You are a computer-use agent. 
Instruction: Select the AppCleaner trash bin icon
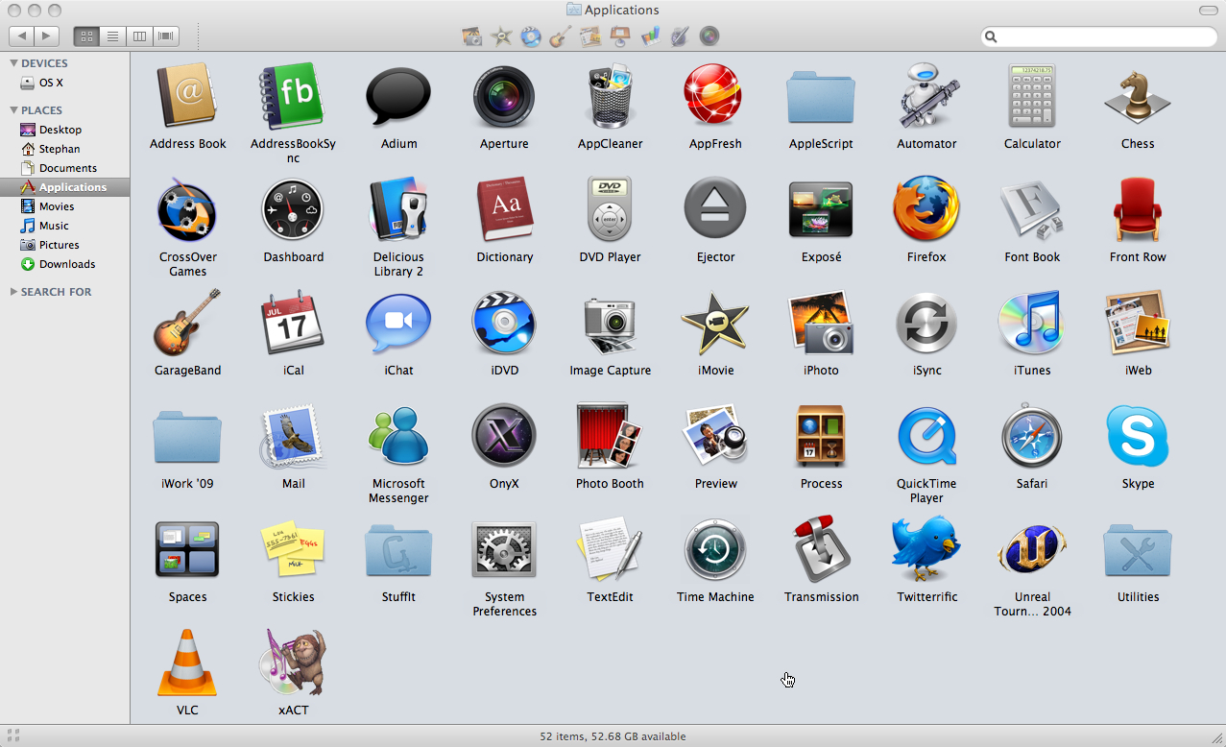(x=610, y=96)
